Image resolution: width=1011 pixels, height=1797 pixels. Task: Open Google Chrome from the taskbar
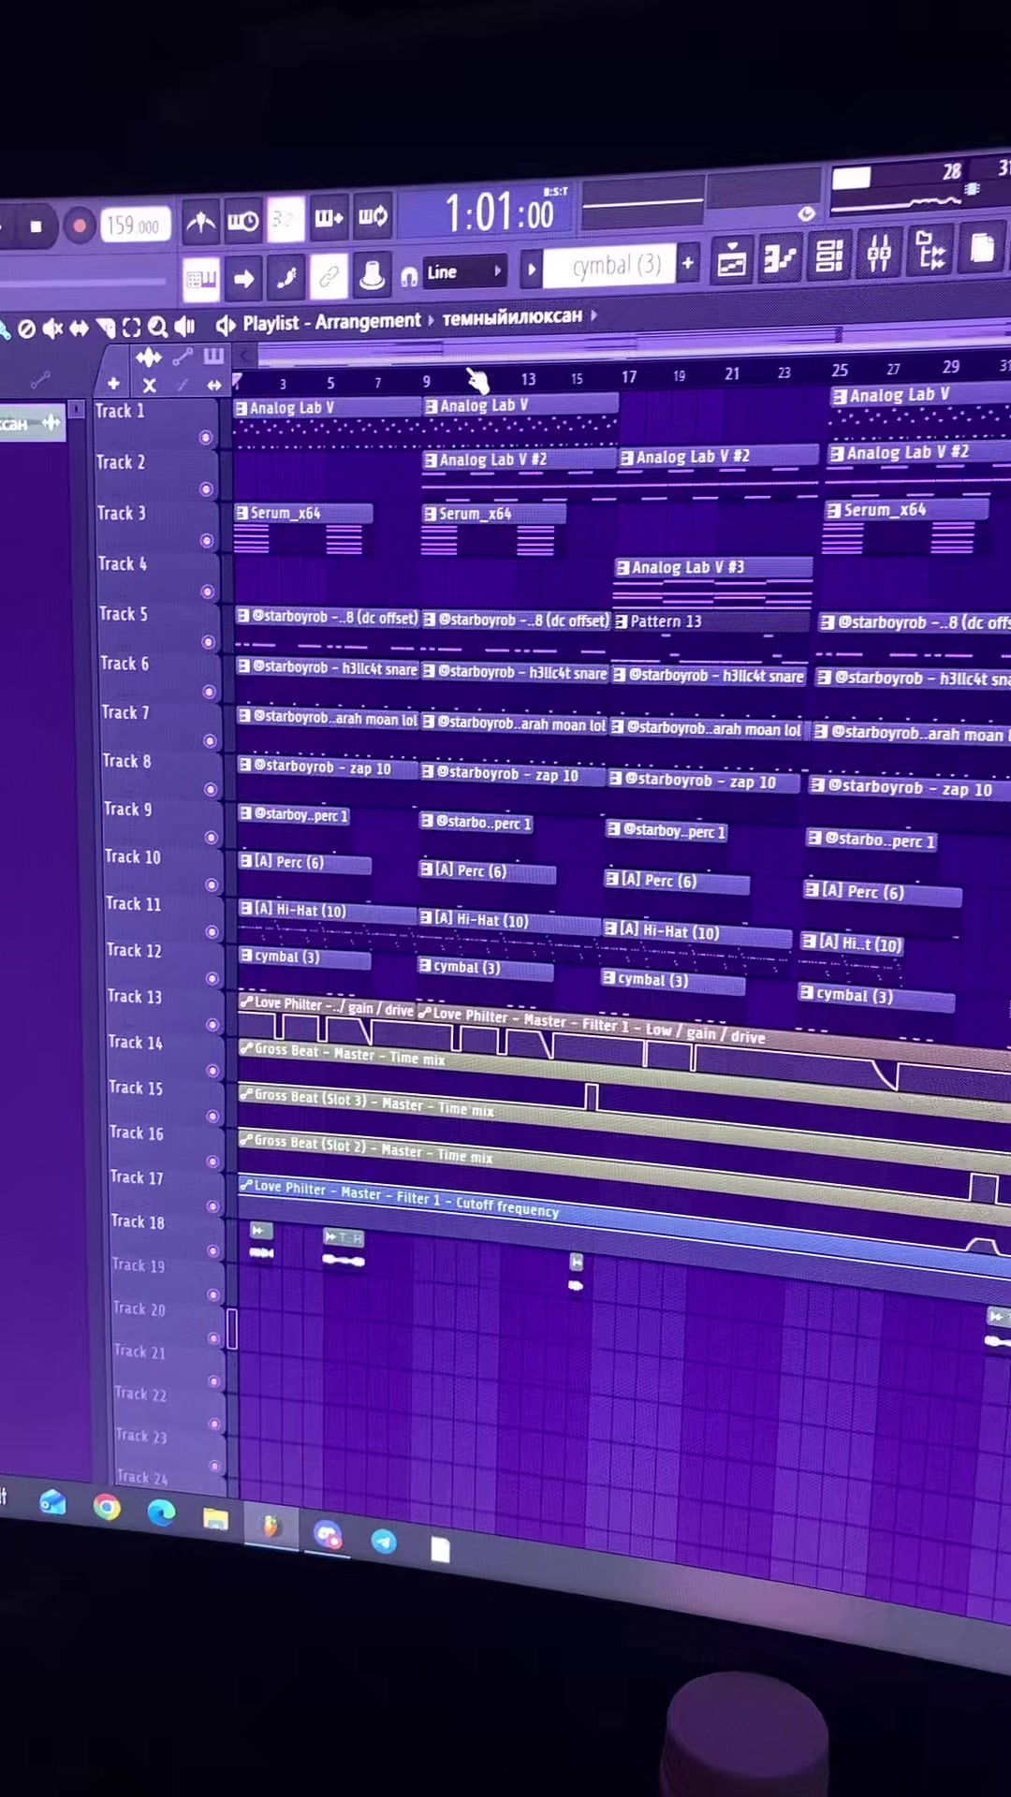(x=107, y=1507)
